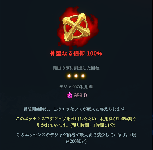Image resolution: width=153 pixels, height=150 pixels.
Task: Click the strikethrough 350 original price
Action: [78, 96]
